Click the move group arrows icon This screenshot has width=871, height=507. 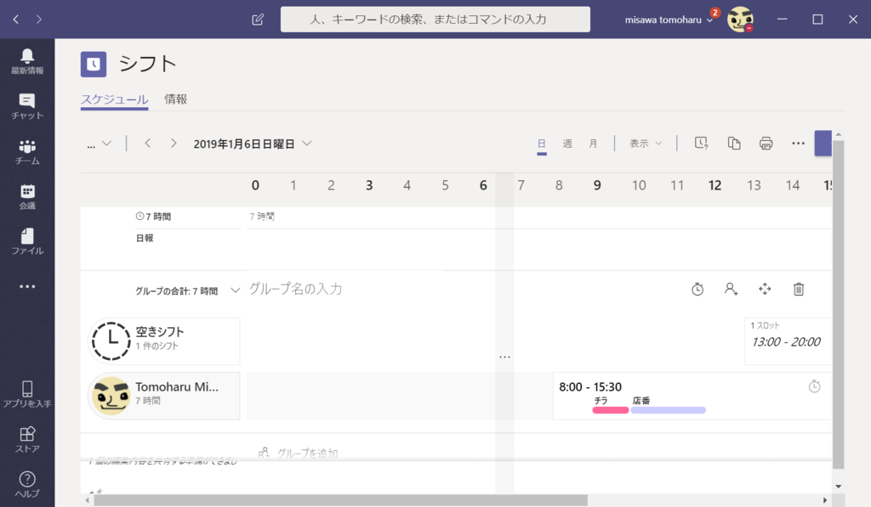tap(765, 289)
